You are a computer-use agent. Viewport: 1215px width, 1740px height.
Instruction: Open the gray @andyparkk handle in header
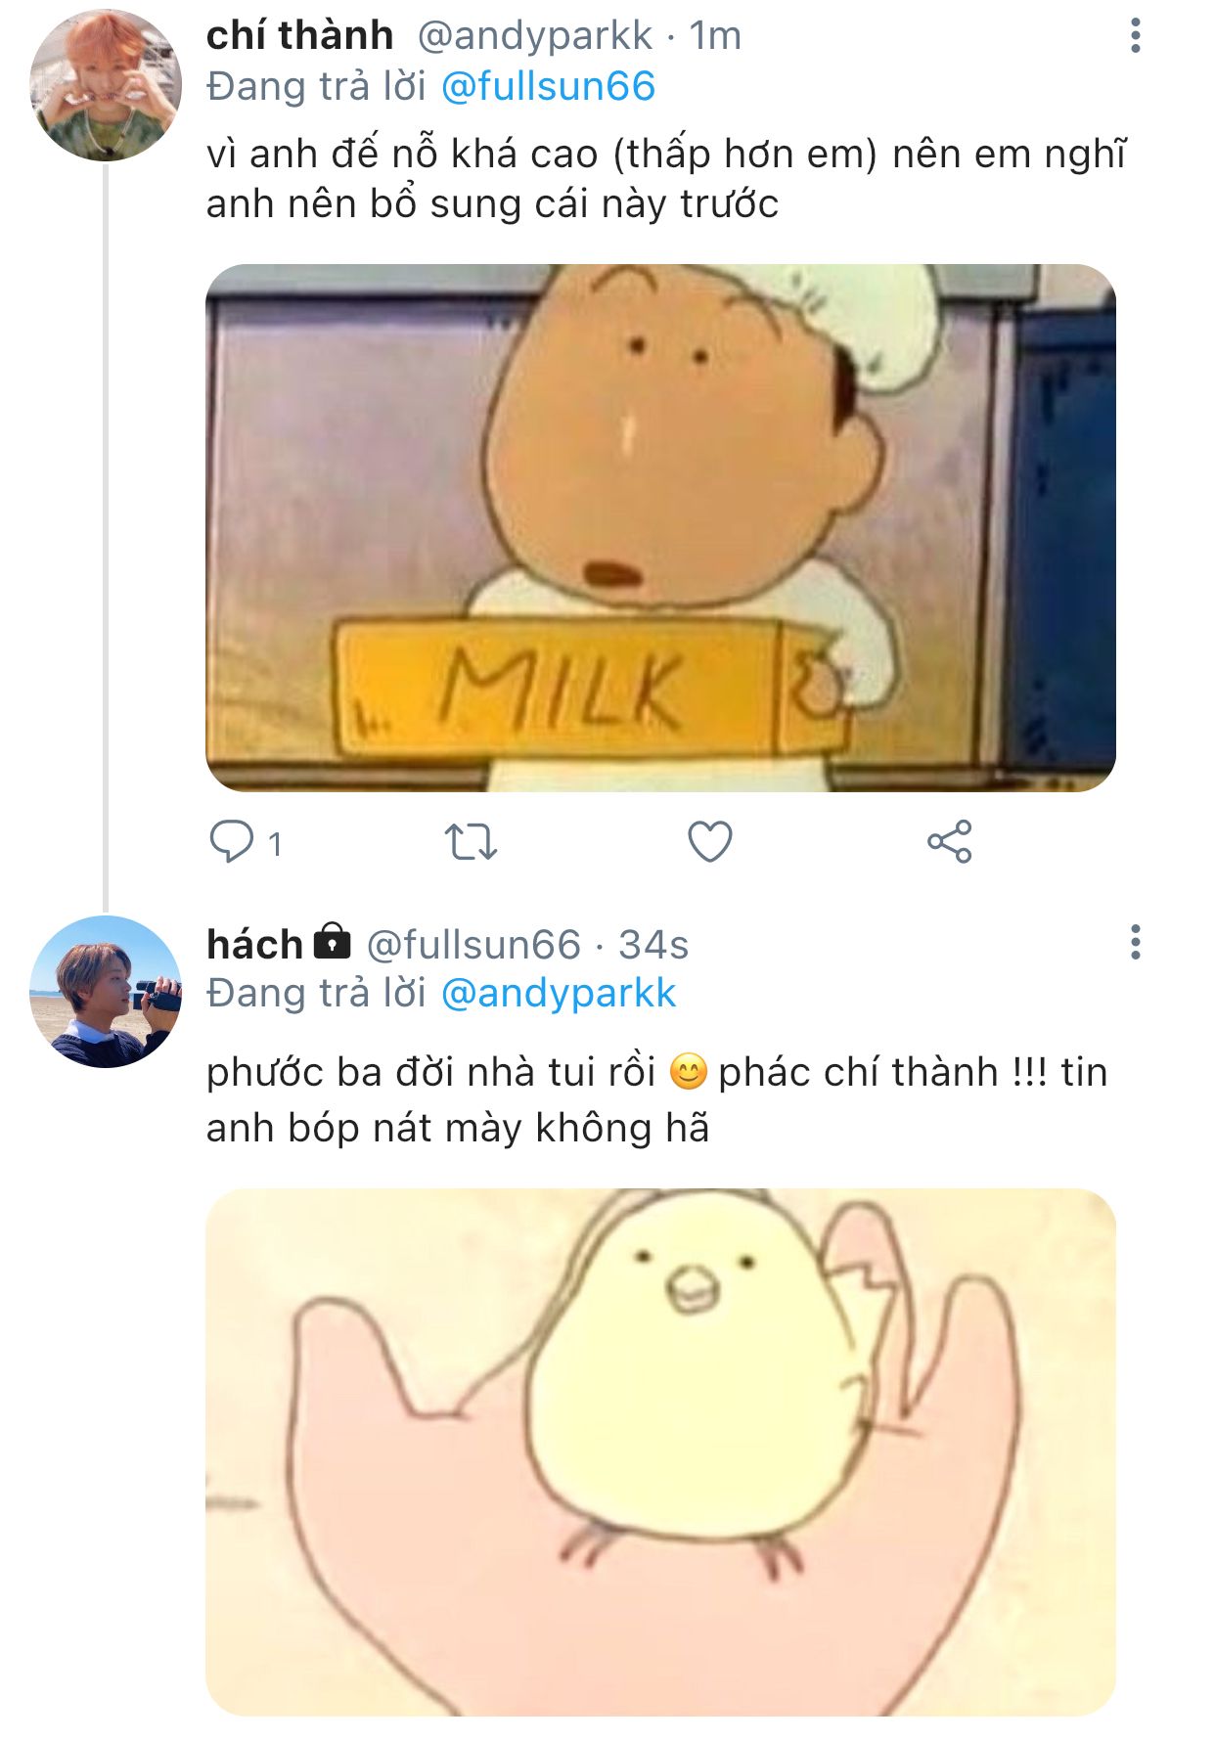tap(535, 36)
